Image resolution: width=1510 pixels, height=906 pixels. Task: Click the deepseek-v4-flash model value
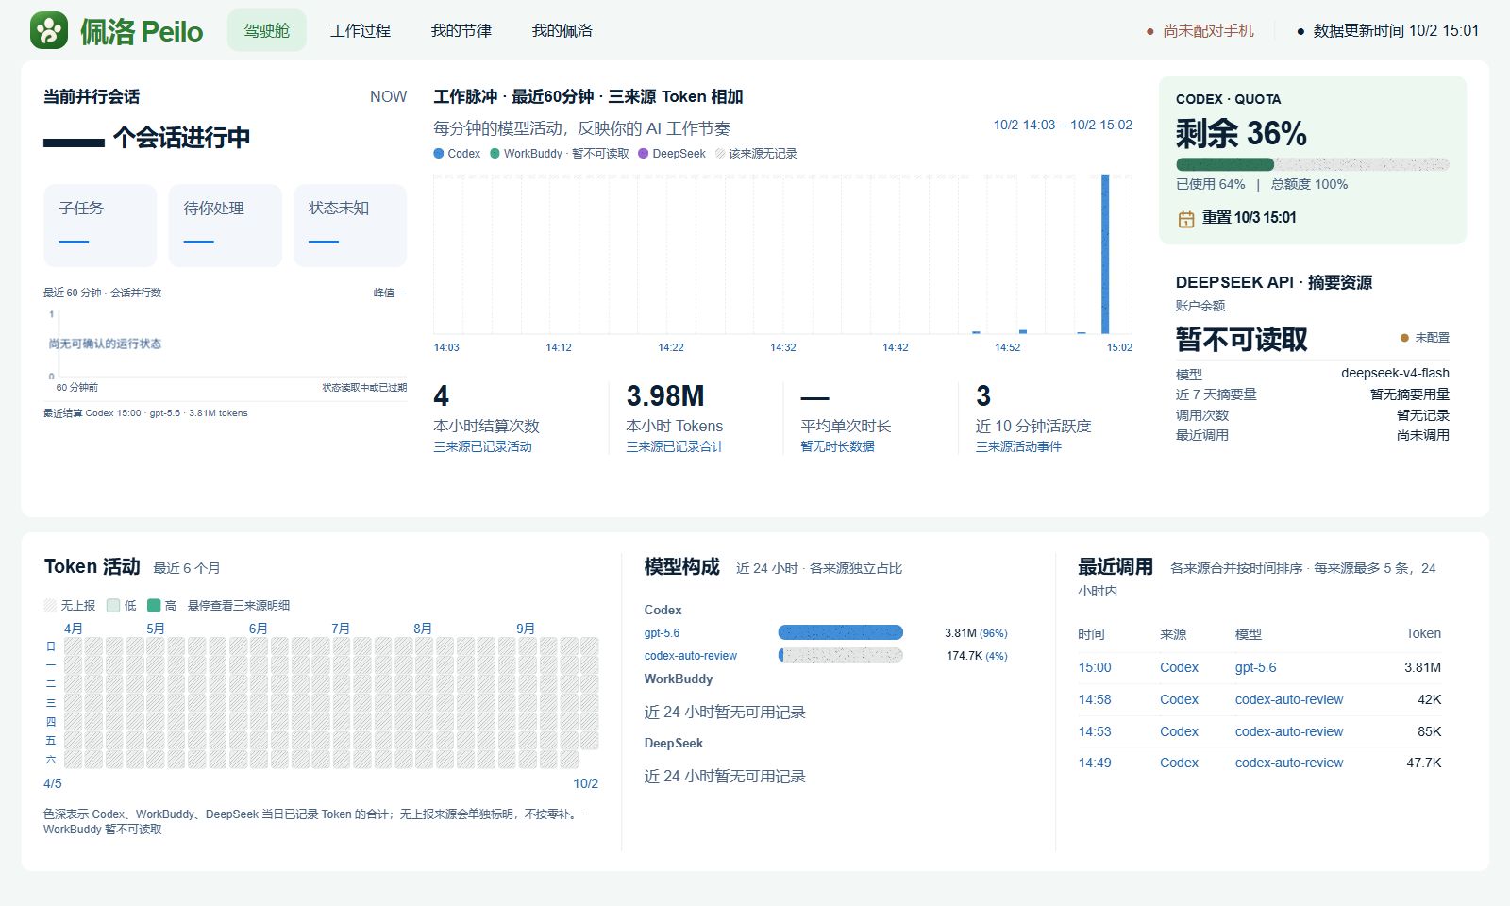[x=1395, y=373]
